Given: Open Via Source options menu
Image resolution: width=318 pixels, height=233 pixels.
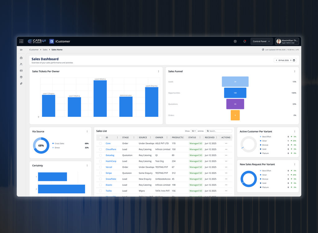Looking at the screenshot, I should tap(87, 131).
